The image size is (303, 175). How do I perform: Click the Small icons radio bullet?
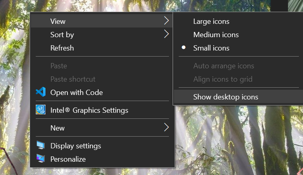[x=184, y=48]
